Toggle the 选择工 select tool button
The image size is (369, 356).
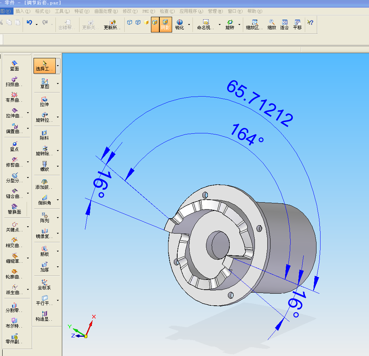(44, 66)
